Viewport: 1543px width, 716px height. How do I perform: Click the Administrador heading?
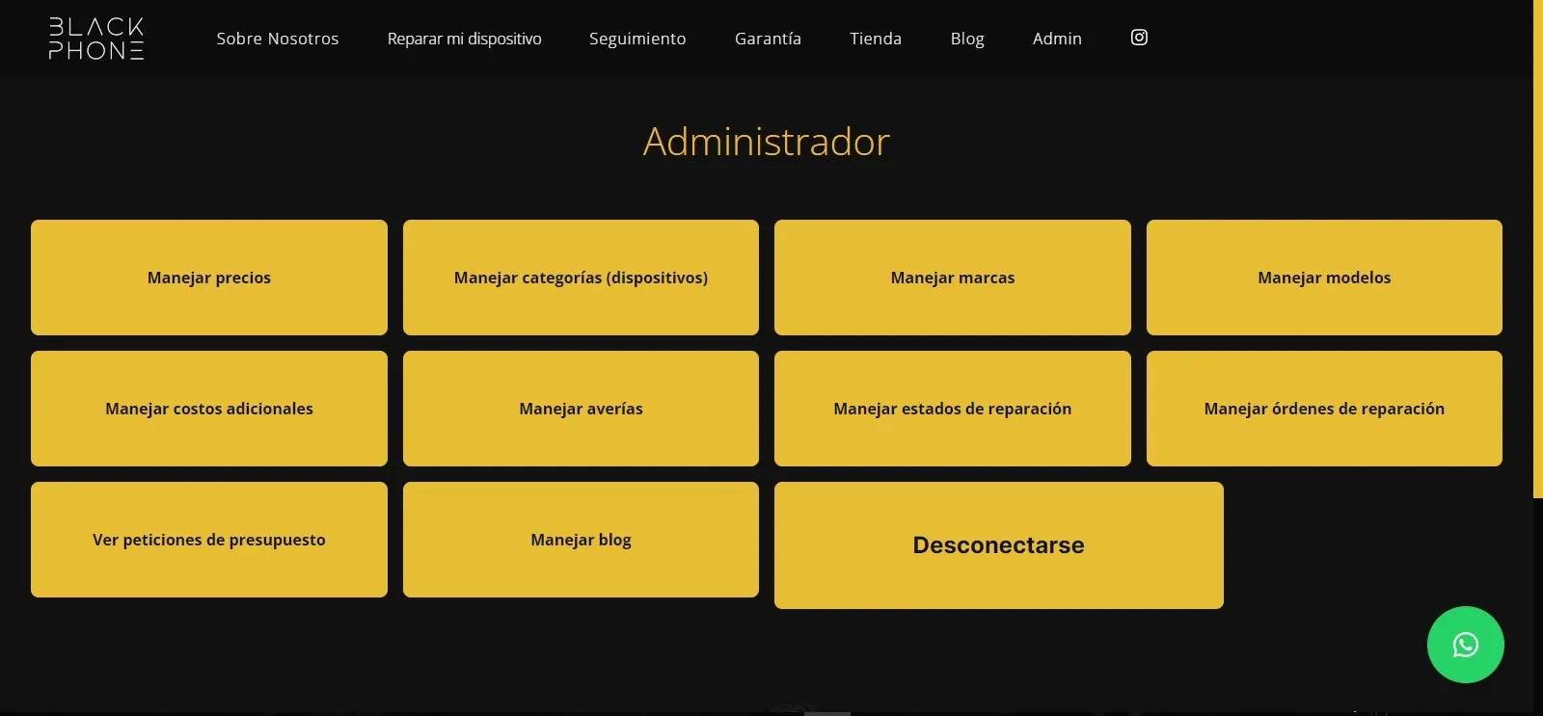pos(767,142)
